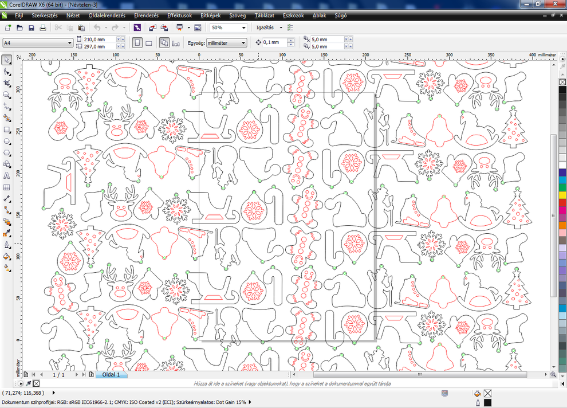Open the Fájl menu

pos(19,15)
